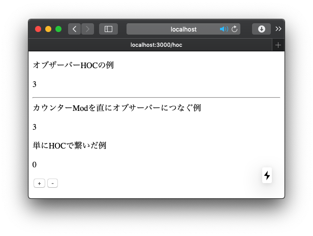This screenshot has height=236, width=313.
Task: Go back with the Safari back arrow
Action: tap(74, 29)
